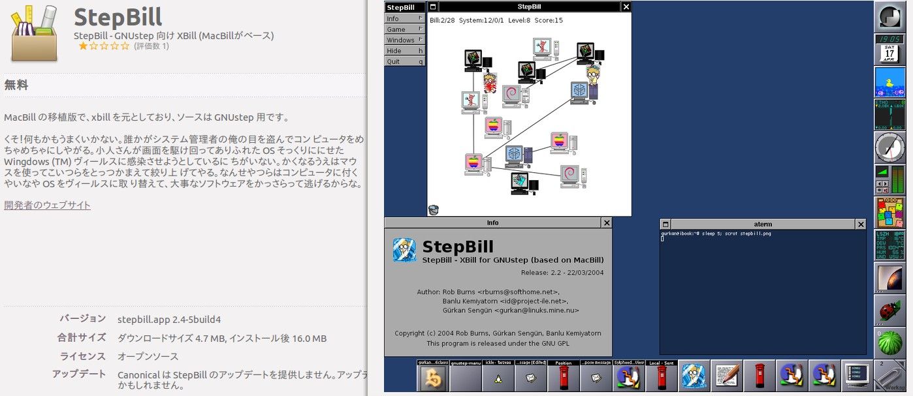Choose Quit in the StepBill menu
This screenshot has width=913, height=396.
405,61
